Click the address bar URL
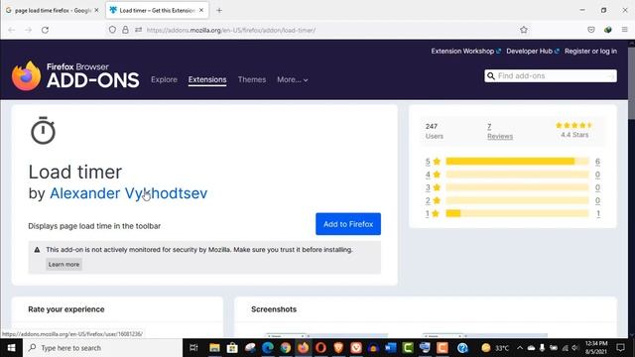 (x=231, y=30)
